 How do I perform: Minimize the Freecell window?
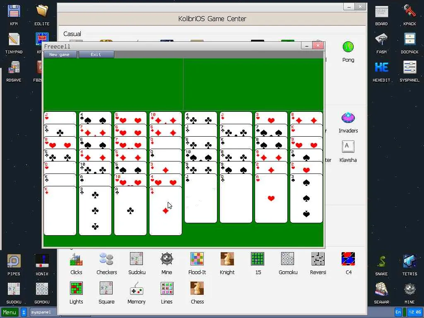[x=307, y=46]
